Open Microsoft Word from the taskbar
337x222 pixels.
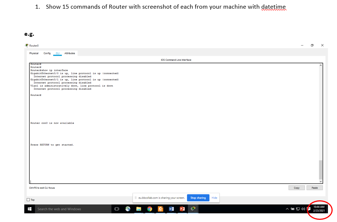point(171,209)
